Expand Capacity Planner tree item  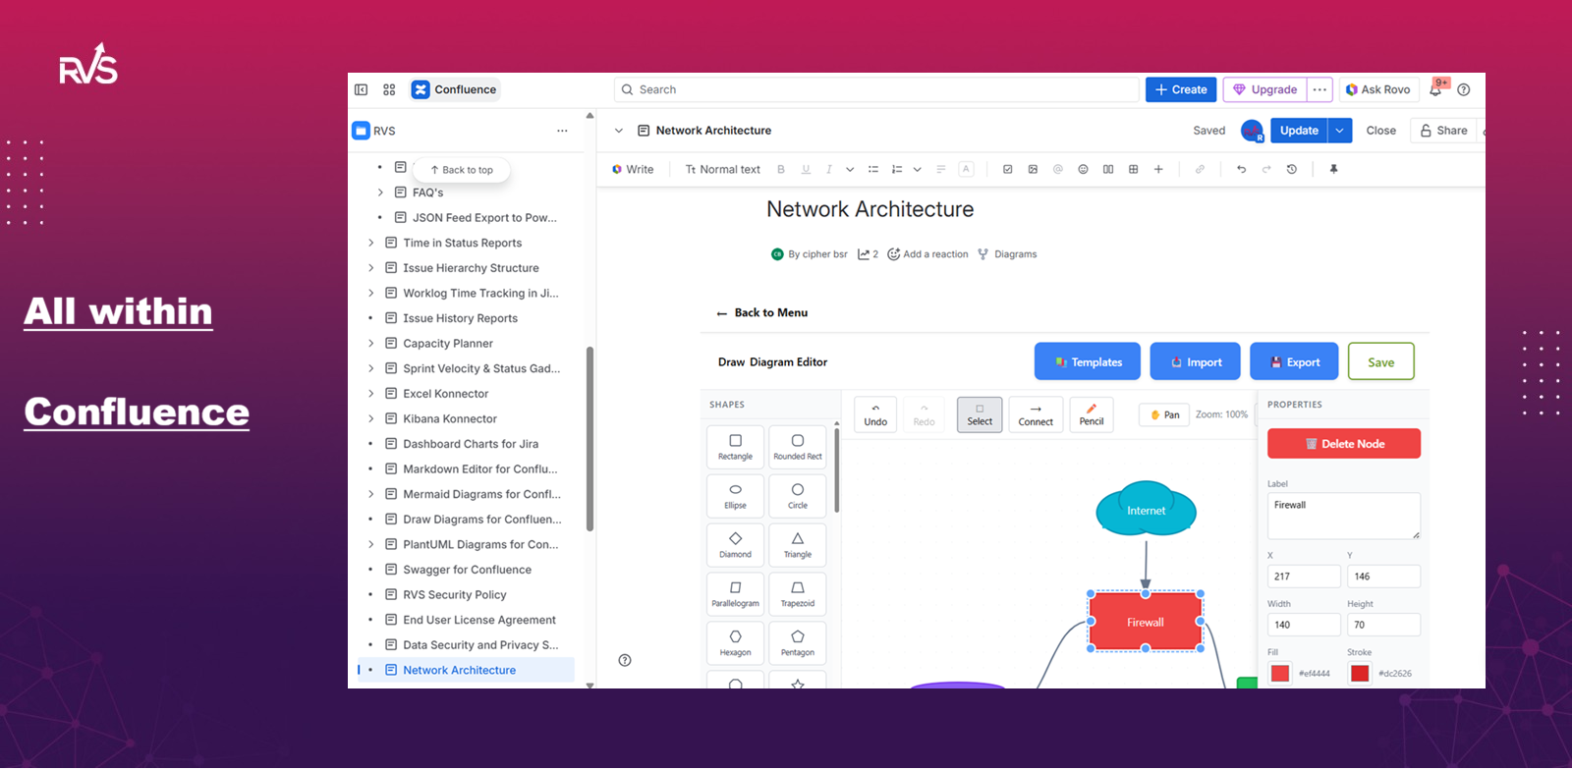click(x=370, y=344)
